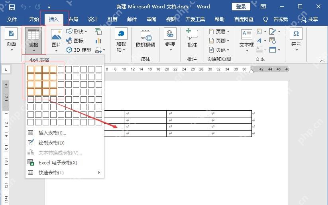Viewport: 328px width, 205px height.
Task: Switch to the 布局 tab
Action: (x=73, y=20)
